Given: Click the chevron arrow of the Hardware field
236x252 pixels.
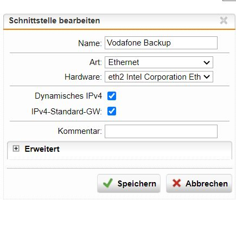Looking at the screenshot, I should point(207,77).
